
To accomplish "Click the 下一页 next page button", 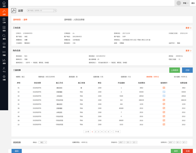I will pyautogui.click(x=117, y=132).
